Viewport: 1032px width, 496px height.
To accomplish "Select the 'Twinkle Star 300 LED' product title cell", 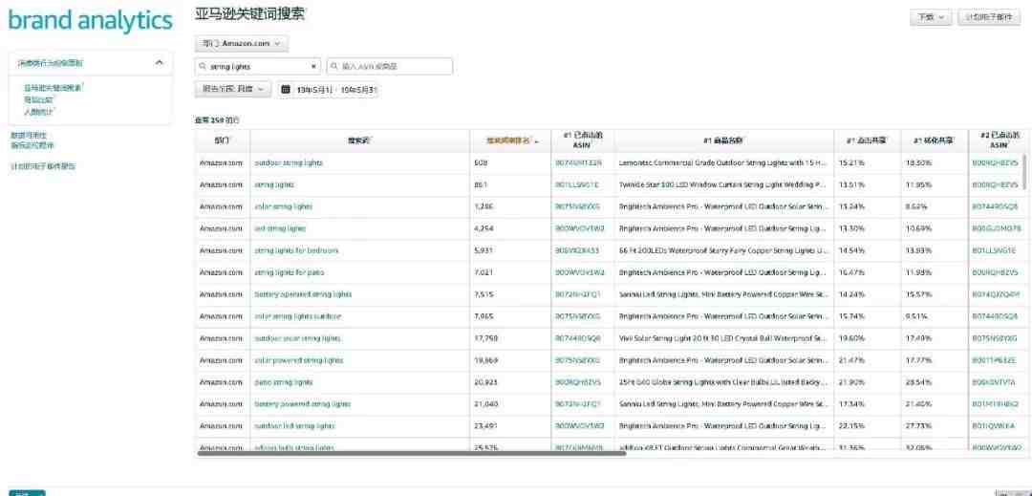I will (722, 184).
